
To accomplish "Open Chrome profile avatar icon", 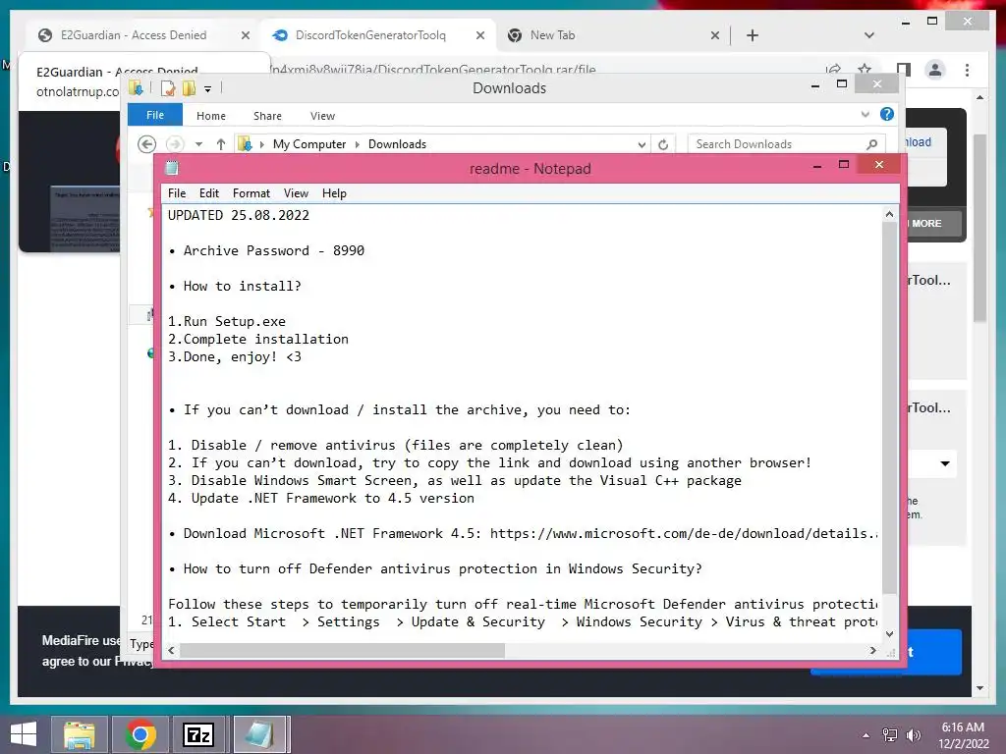I will pyautogui.click(x=935, y=70).
